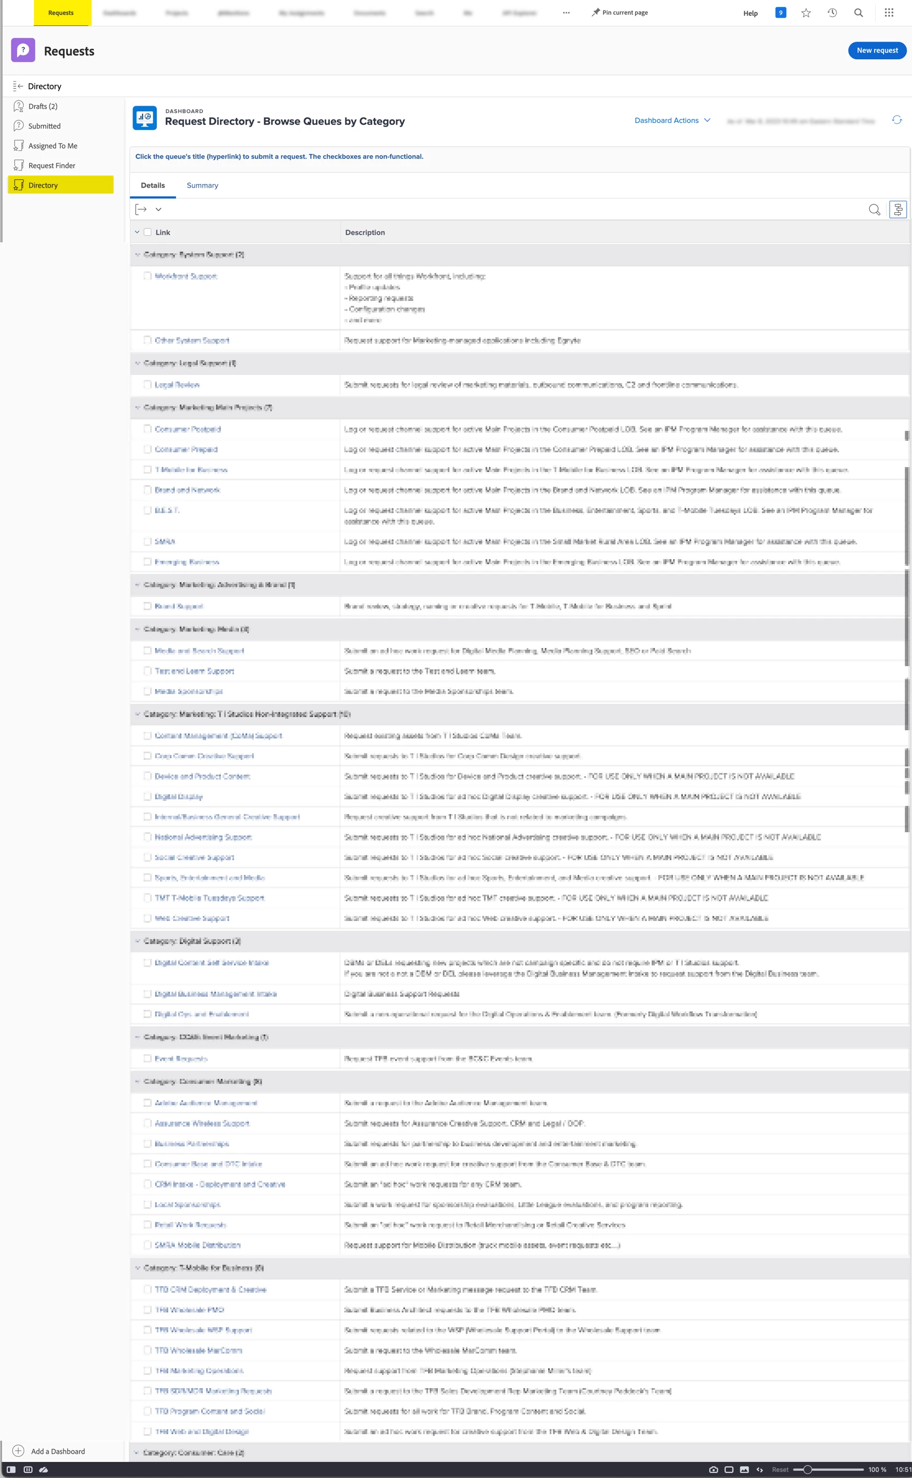Check the Consumer Prepaid row checkbox
Screen dimensions: 912x1478
click(x=147, y=450)
